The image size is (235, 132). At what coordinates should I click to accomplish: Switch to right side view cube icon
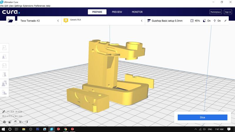click(26, 122)
